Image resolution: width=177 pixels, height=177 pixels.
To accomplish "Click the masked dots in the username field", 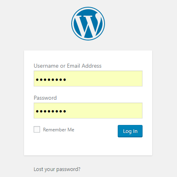I will (51, 80).
